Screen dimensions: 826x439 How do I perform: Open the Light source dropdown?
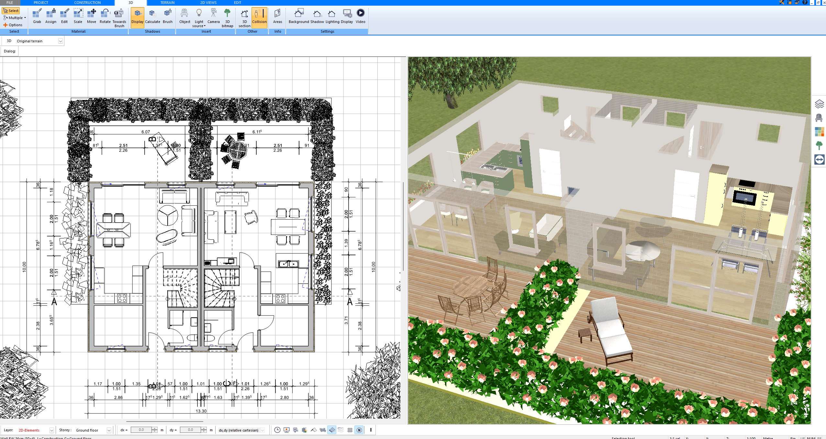(x=199, y=18)
